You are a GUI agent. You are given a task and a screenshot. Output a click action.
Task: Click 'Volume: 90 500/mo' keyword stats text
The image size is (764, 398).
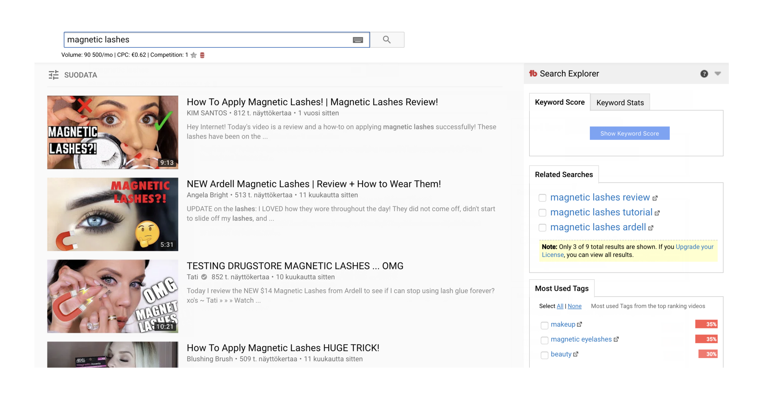click(87, 55)
